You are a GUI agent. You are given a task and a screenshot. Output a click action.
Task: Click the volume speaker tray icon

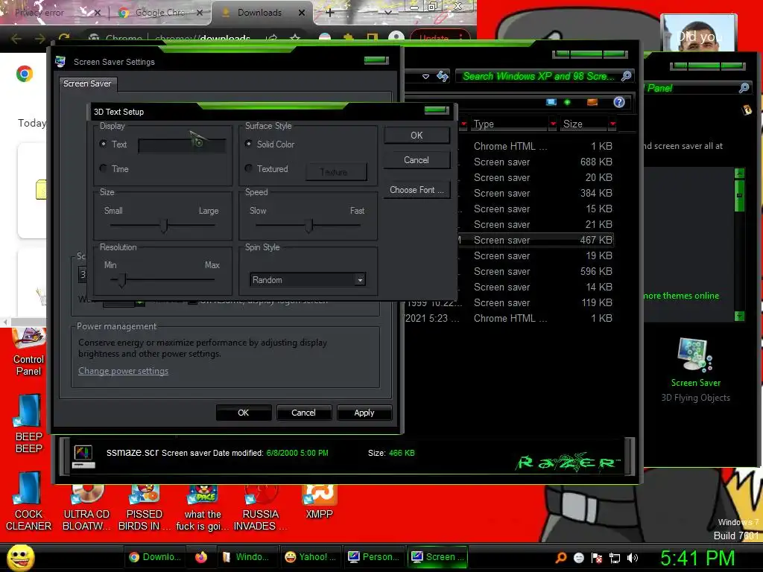pyautogui.click(x=633, y=558)
